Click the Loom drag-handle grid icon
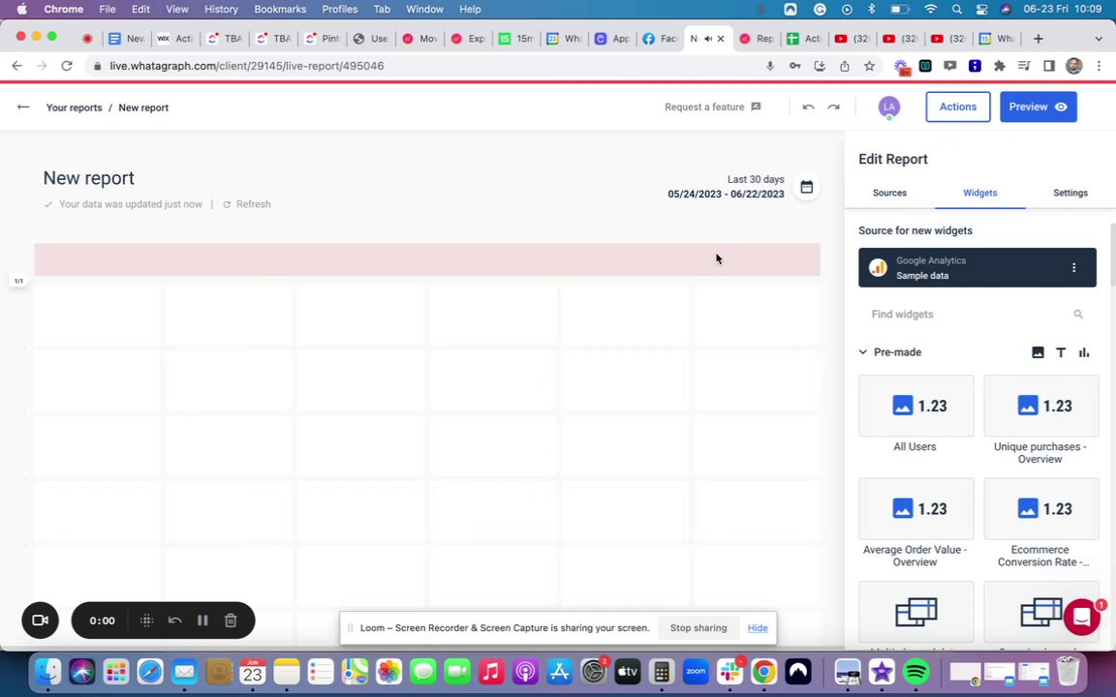This screenshot has height=697, width=1116. [x=146, y=621]
